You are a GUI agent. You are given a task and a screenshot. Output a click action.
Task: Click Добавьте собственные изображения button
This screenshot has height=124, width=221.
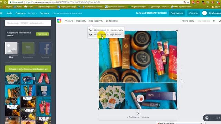pyautogui.click(x=28, y=69)
